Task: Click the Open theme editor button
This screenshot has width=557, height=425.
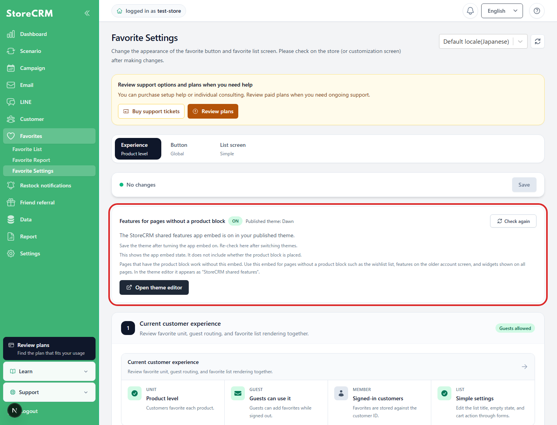Action: [154, 287]
